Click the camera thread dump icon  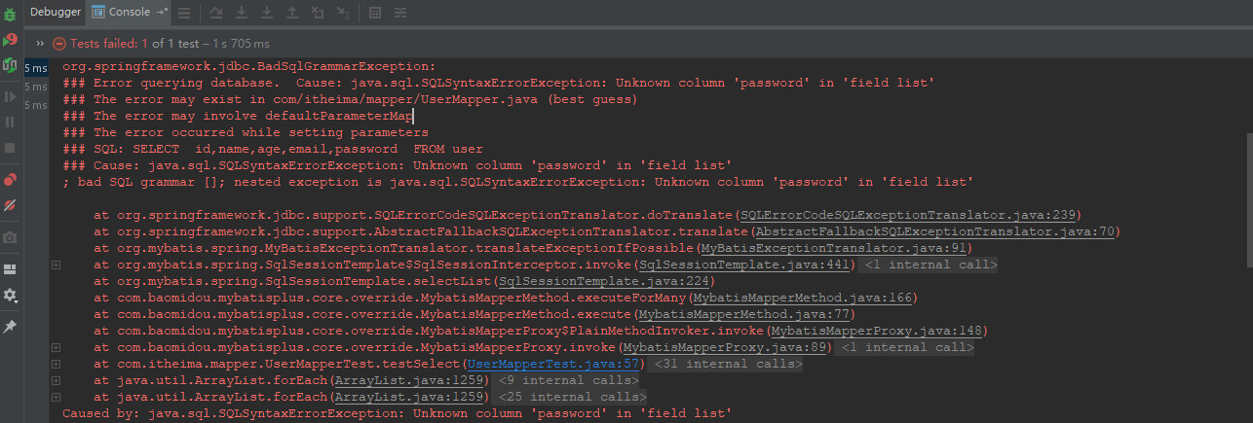[x=10, y=237]
